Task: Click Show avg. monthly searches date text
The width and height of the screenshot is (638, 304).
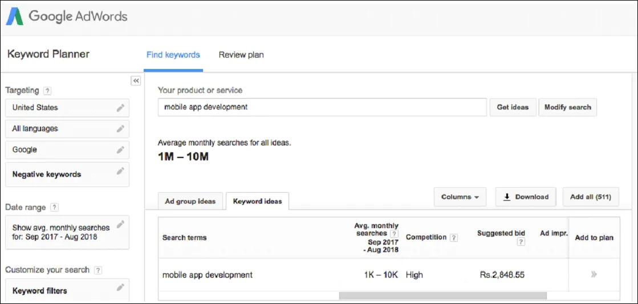Action: 61,232
